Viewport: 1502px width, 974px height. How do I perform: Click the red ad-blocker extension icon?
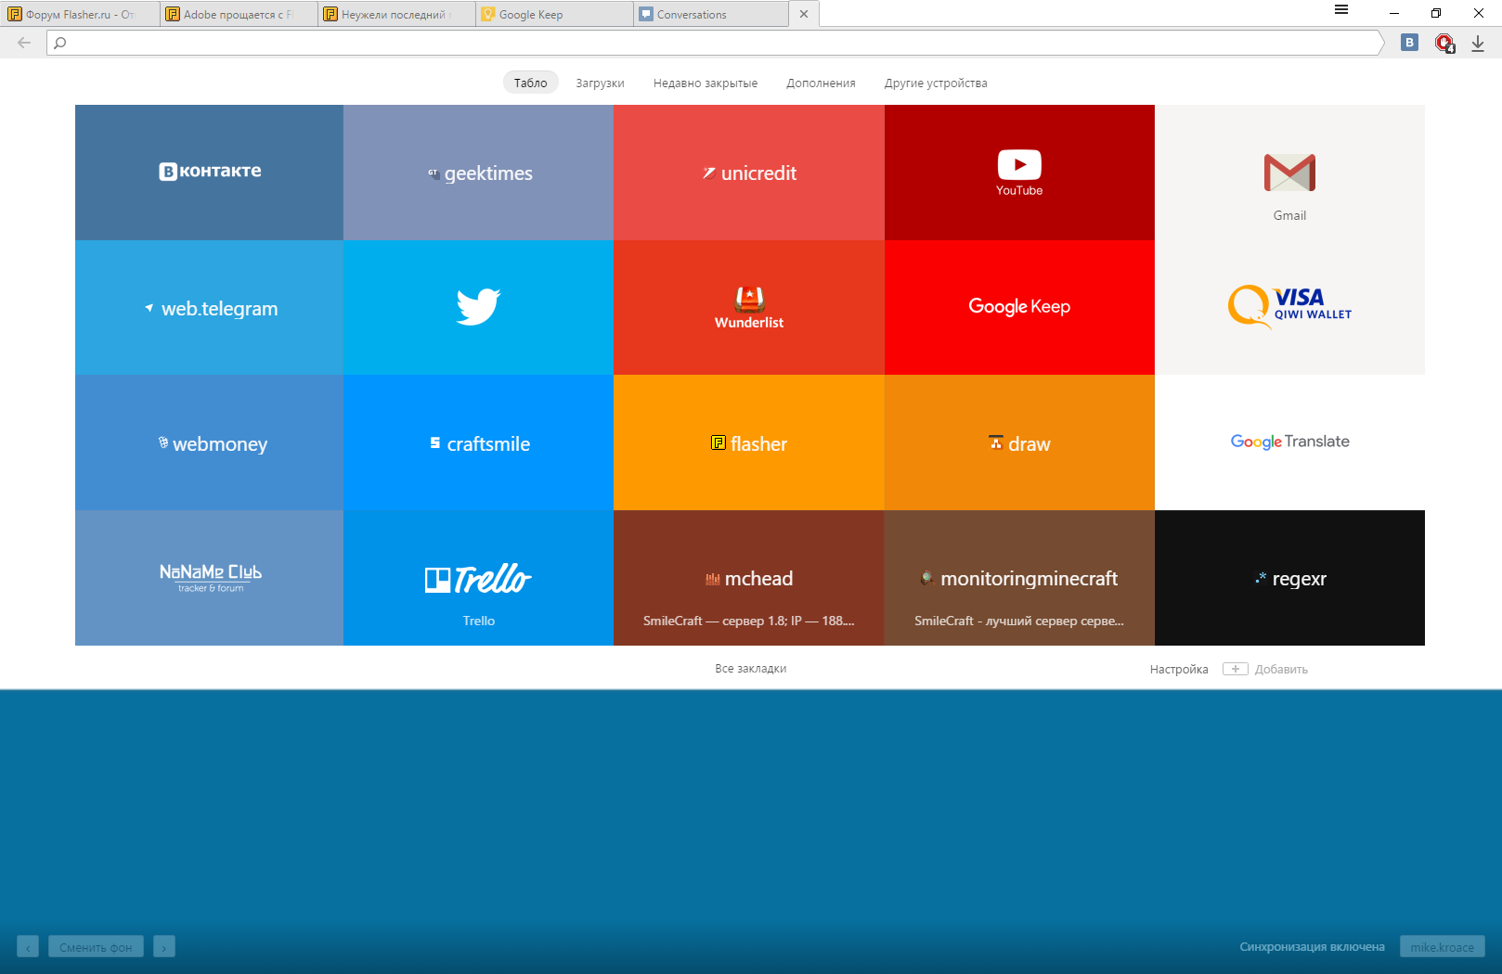click(x=1444, y=43)
